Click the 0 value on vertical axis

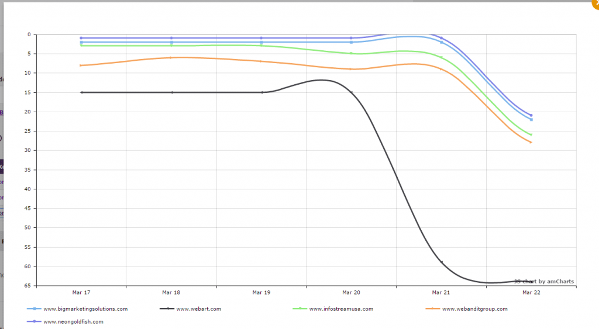(x=29, y=34)
